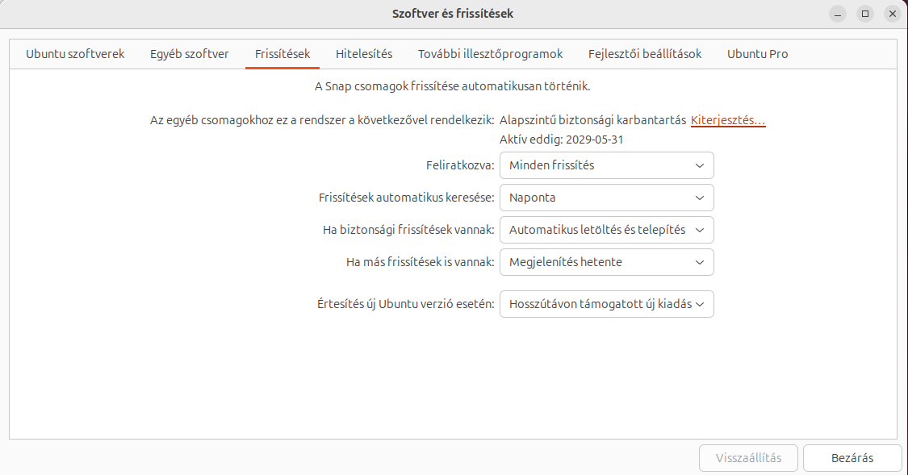Click the Bezárás button

tap(852, 458)
